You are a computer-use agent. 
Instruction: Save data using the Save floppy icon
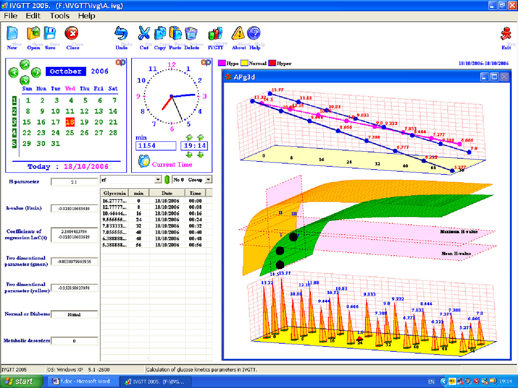click(x=50, y=34)
